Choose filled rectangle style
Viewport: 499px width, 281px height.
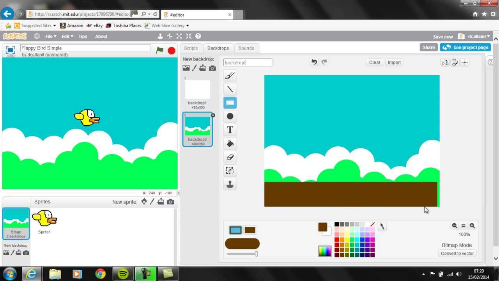(x=250, y=230)
